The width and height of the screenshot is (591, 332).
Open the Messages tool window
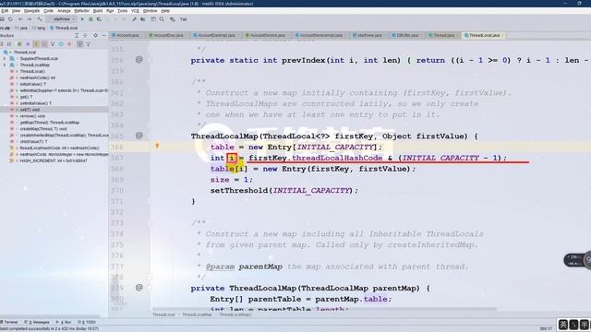click(37, 322)
